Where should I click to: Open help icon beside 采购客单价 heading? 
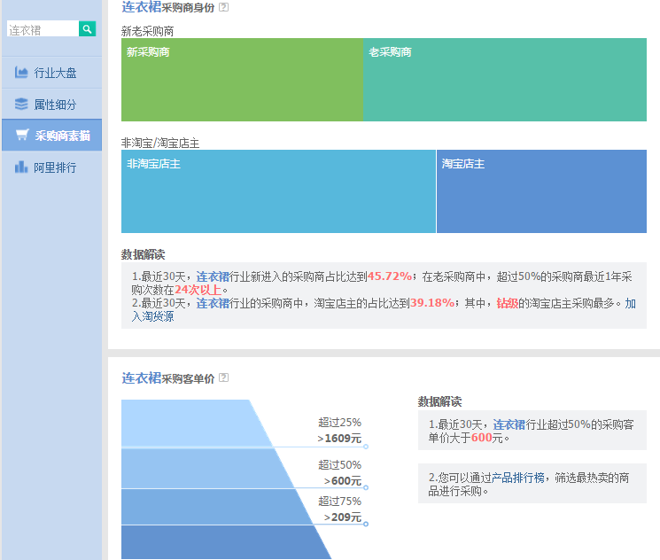pyautogui.click(x=223, y=377)
